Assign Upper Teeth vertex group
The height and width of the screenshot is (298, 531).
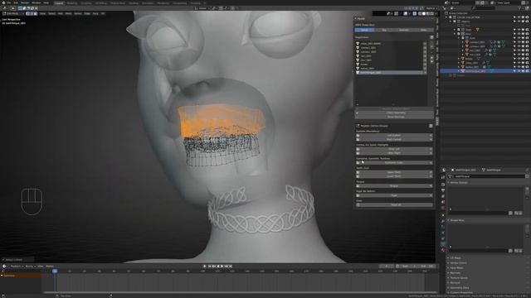pos(394,172)
